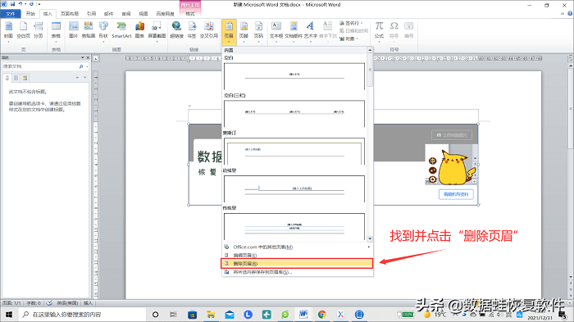Screen dimensions: 574x322
Task: Insert a Bookmark (书签)
Action: (x=192, y=30)
